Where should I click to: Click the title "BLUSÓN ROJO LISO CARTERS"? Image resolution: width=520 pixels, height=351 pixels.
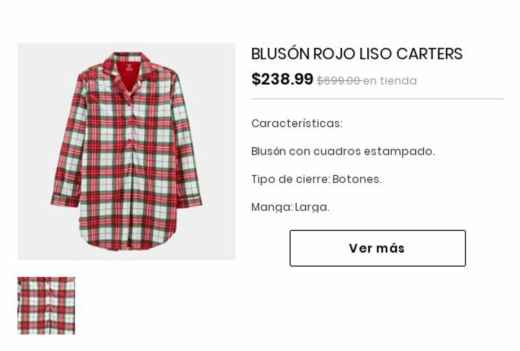pos(357,54)
